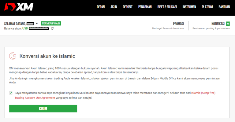Open the Islamic (Swap-free) agreement link
The height and width of the screenshot is (122, 235).
point(203,93)
